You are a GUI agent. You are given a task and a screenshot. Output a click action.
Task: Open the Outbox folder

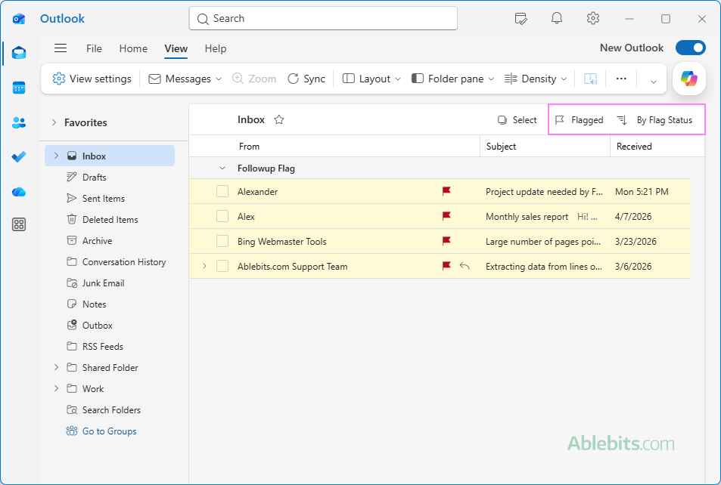pos(110,325)
